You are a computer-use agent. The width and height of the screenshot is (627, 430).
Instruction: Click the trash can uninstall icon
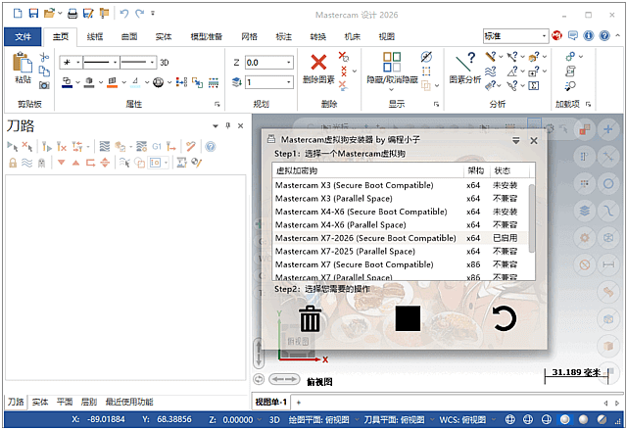click(310, 318)
